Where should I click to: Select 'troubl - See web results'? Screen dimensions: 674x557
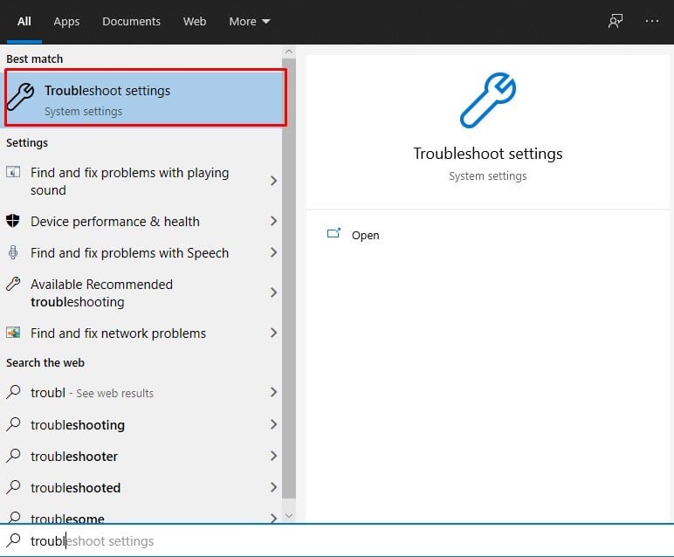click(x=141, y=392)
